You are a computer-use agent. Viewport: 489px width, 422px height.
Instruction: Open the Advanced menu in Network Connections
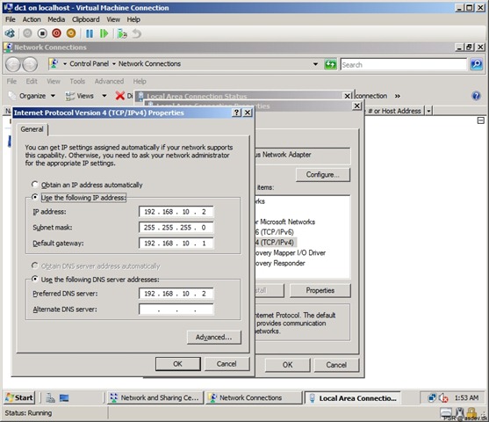(x=109, y=81)
